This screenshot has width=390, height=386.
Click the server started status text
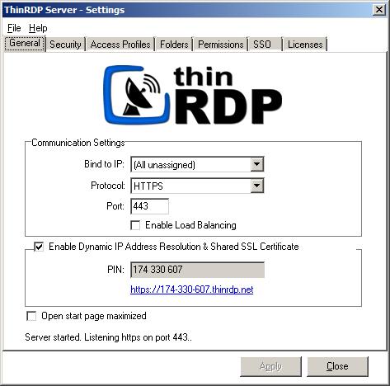[x=108, y=337]
